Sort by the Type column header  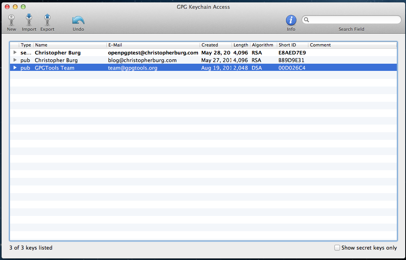(x=26, y=45)
